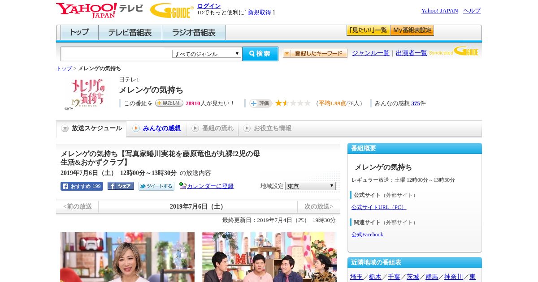
Task: Open 登録したキーワード dropdown button
Action: point(315,53)
